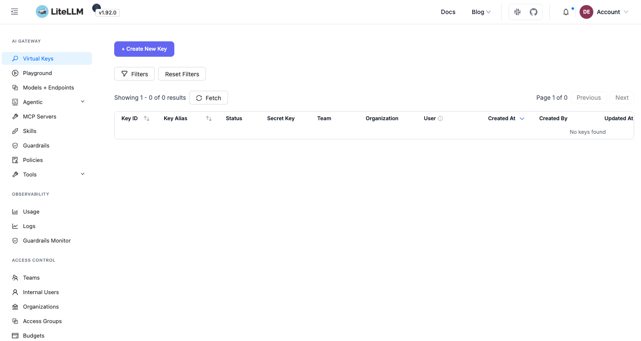This screenshot has height=341, width=641.
Task: Click the Status column header
Action: [x=234, y=118]
